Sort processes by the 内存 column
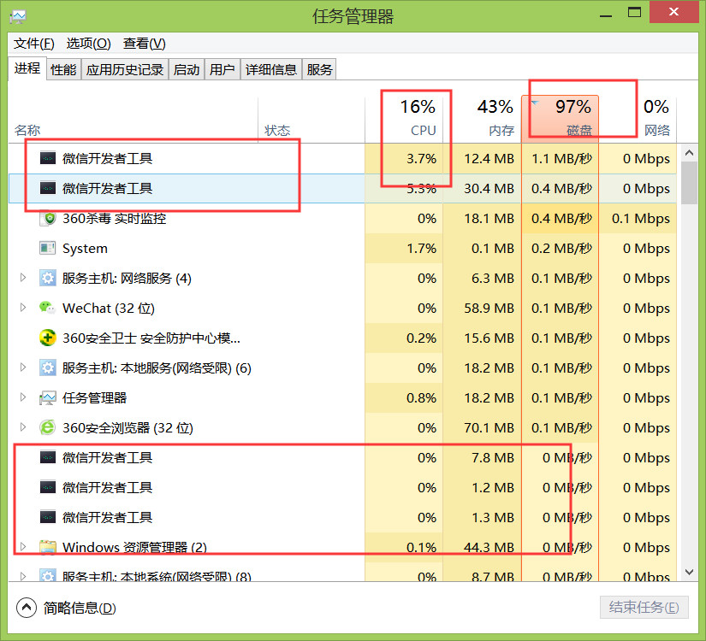The width and height of the screenshot is (706, 641). pyautogui.click(x=483, y=119)
